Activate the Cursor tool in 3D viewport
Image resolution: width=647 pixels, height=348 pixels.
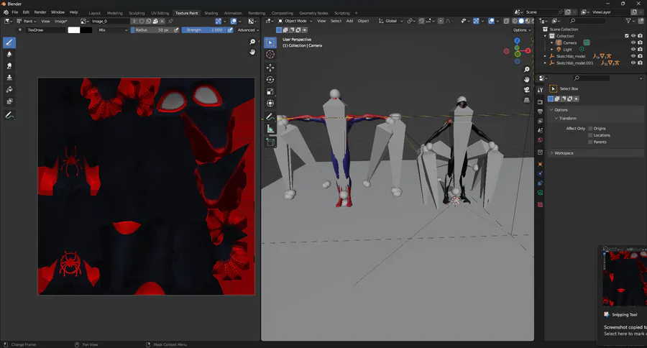(270, 55)
